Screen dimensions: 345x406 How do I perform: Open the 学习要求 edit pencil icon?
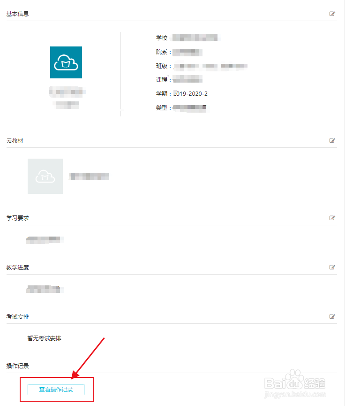pyautogui.click(x=332, y=218)
